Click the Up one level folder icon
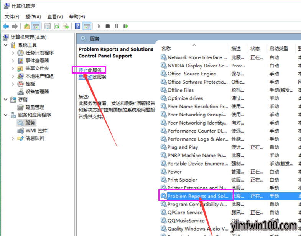Image resolution: width=301 pixels, height=236 pixels. point(26,26)
